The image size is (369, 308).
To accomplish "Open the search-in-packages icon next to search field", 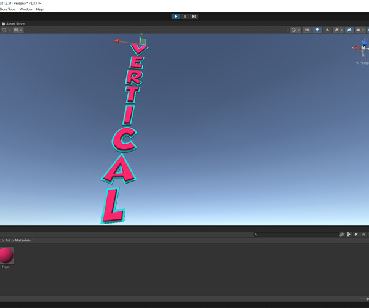I will (342, 234).
